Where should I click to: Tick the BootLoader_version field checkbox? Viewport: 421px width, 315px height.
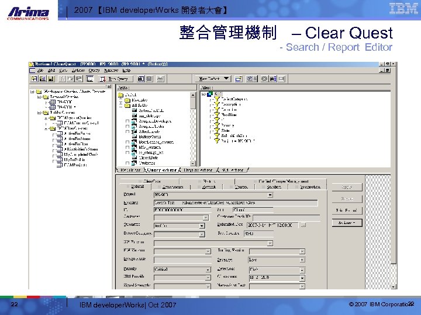click(127, 142)
